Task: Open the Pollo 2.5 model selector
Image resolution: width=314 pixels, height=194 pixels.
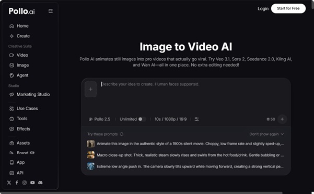Action: click(99, 119)
